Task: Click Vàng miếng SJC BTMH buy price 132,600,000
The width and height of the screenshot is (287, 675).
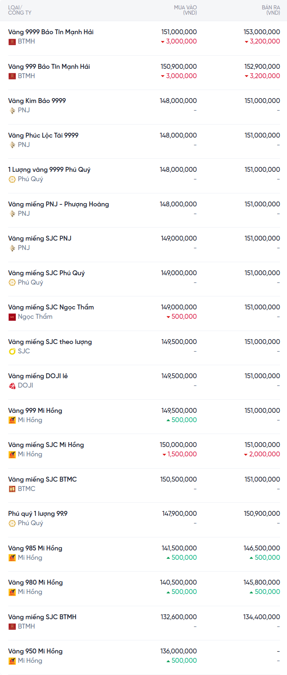Action: (x=179, y=617)
